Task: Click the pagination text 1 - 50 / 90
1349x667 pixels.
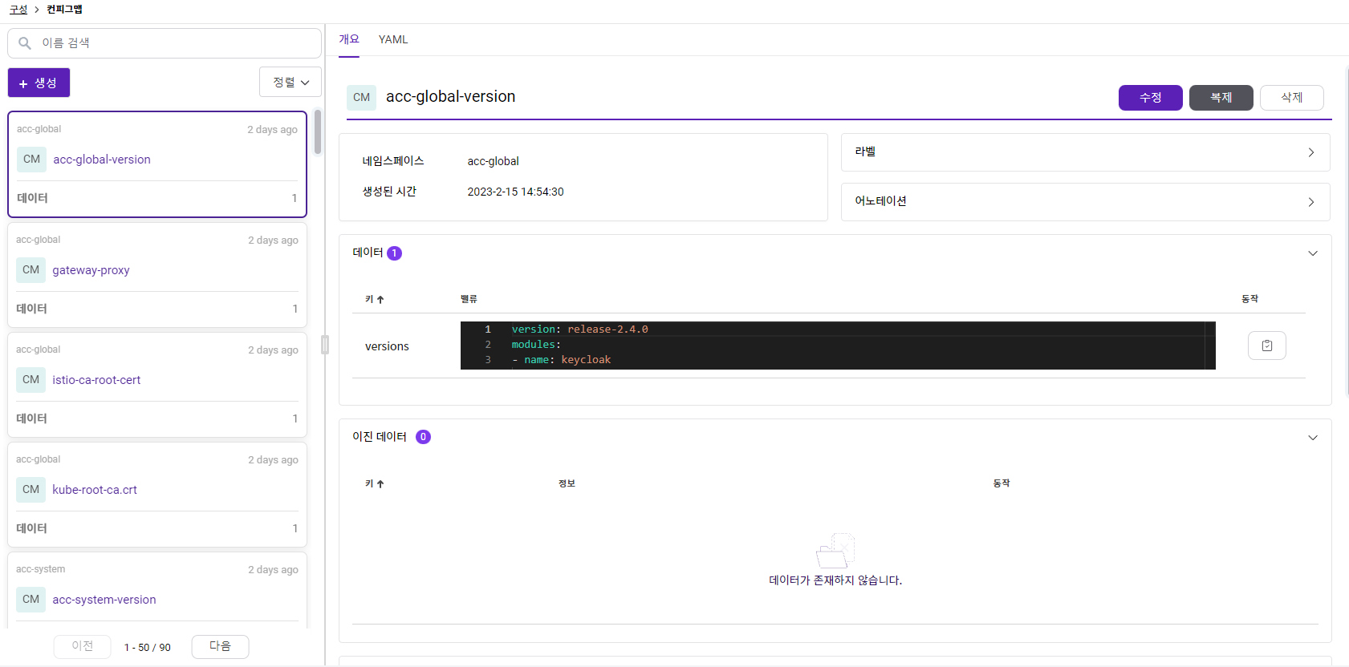Action: pos(148,647)
